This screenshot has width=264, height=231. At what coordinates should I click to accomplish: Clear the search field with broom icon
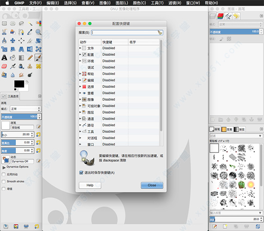pyautogui.click(x=160, y=33)
